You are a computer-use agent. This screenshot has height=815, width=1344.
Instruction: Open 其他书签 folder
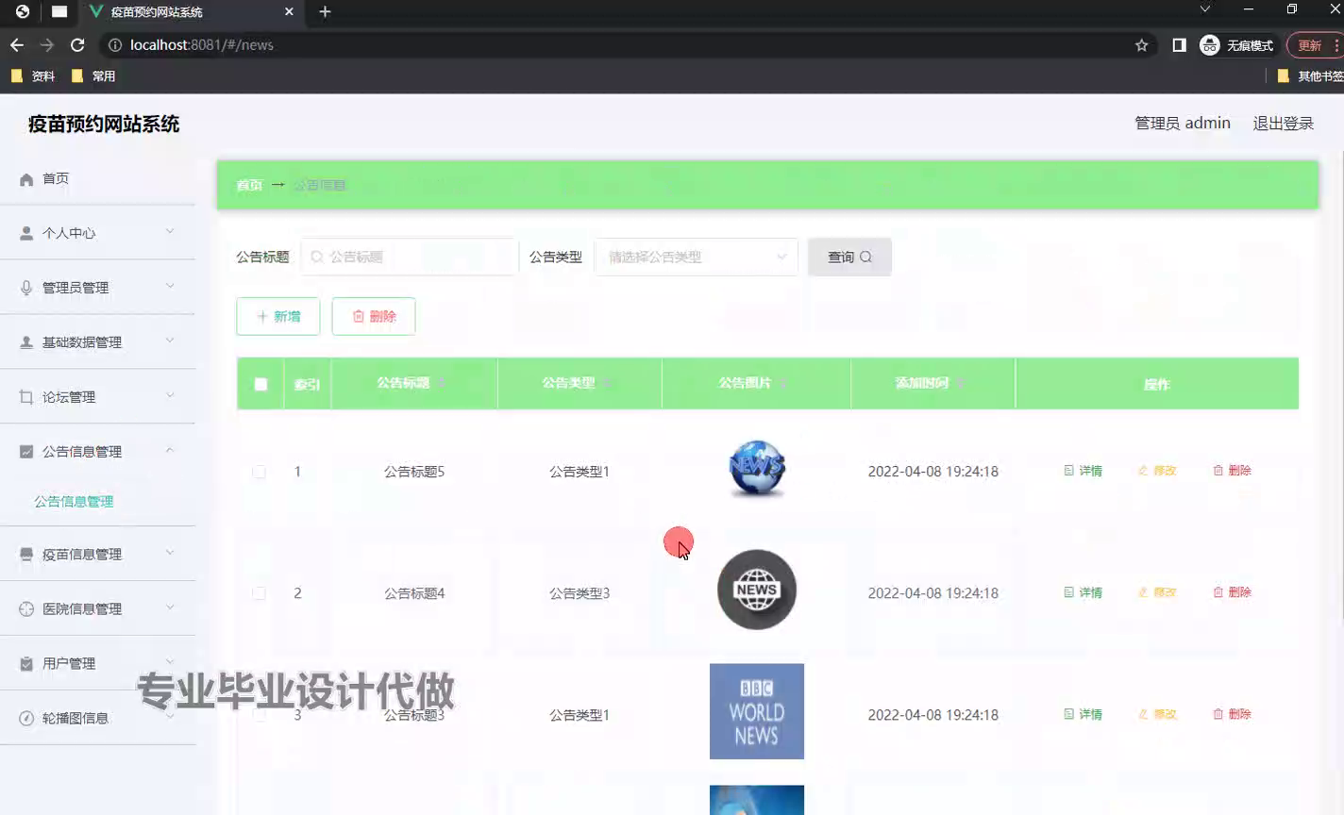pyautogui.click(x=1310, y=76)
